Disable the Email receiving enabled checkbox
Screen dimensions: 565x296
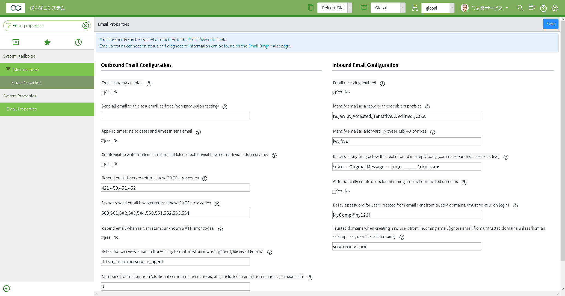334,92
